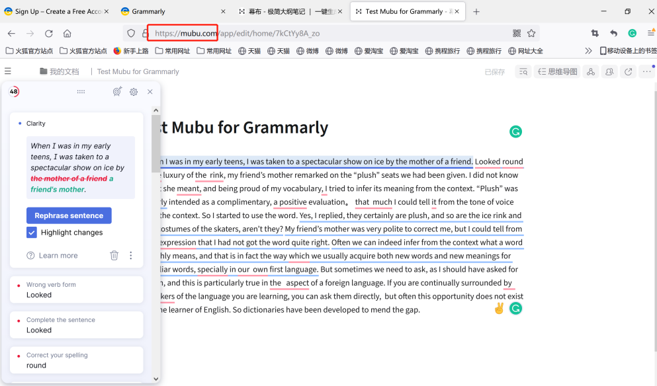Open the Grammarly settings gear
Viewport: 657px width, 386px height.
pos(133,92)
